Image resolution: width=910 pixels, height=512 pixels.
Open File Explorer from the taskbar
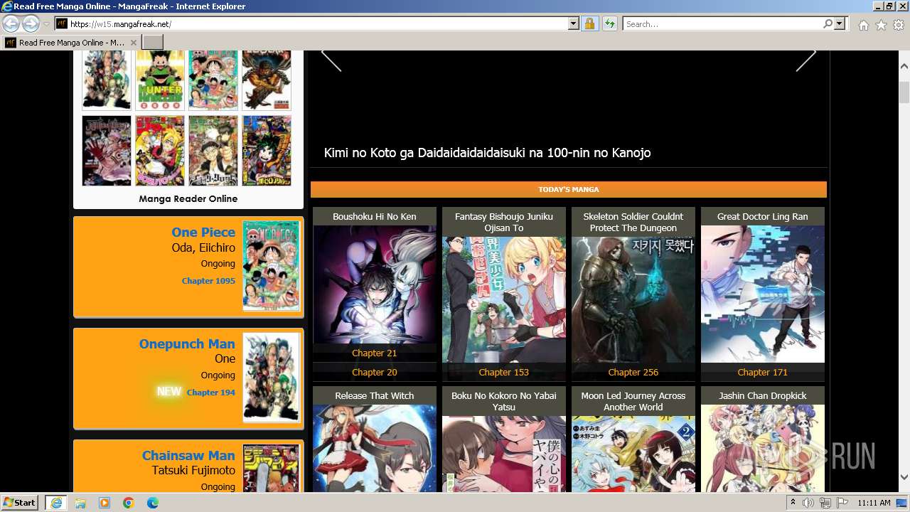pos(80,503)
